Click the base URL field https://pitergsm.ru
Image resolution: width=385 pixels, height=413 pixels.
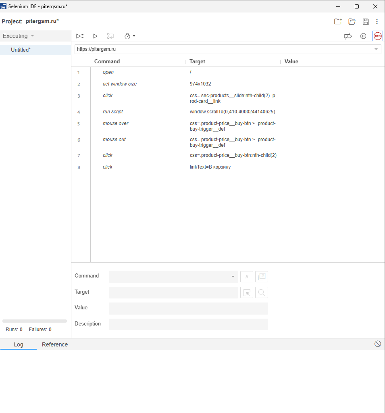pos(228,49)
